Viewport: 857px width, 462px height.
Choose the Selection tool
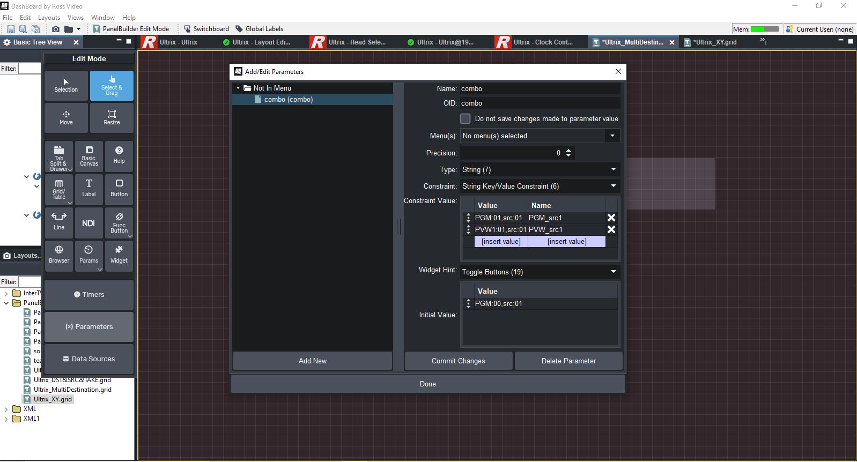[x=66, y=86]
